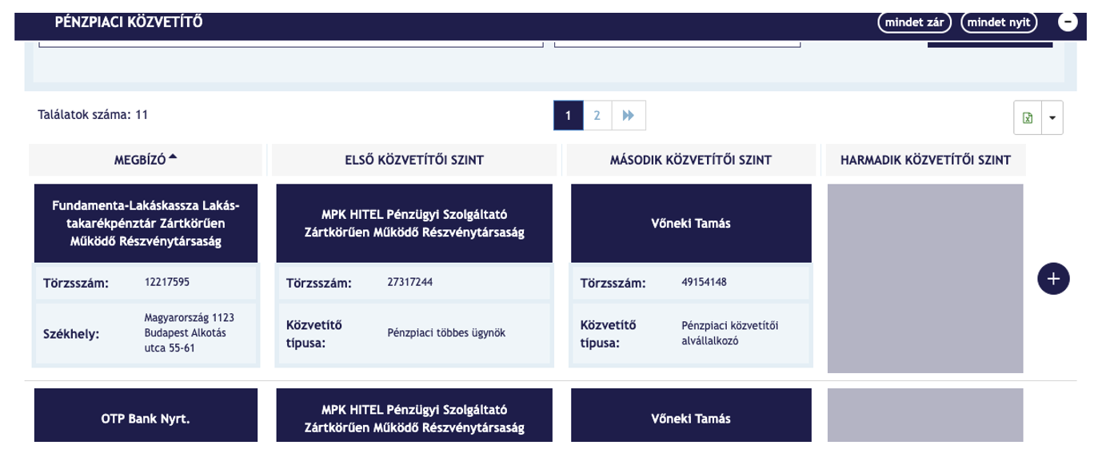Go to page 2 of results
1098x469 pixels.
[x=597, y=116]
